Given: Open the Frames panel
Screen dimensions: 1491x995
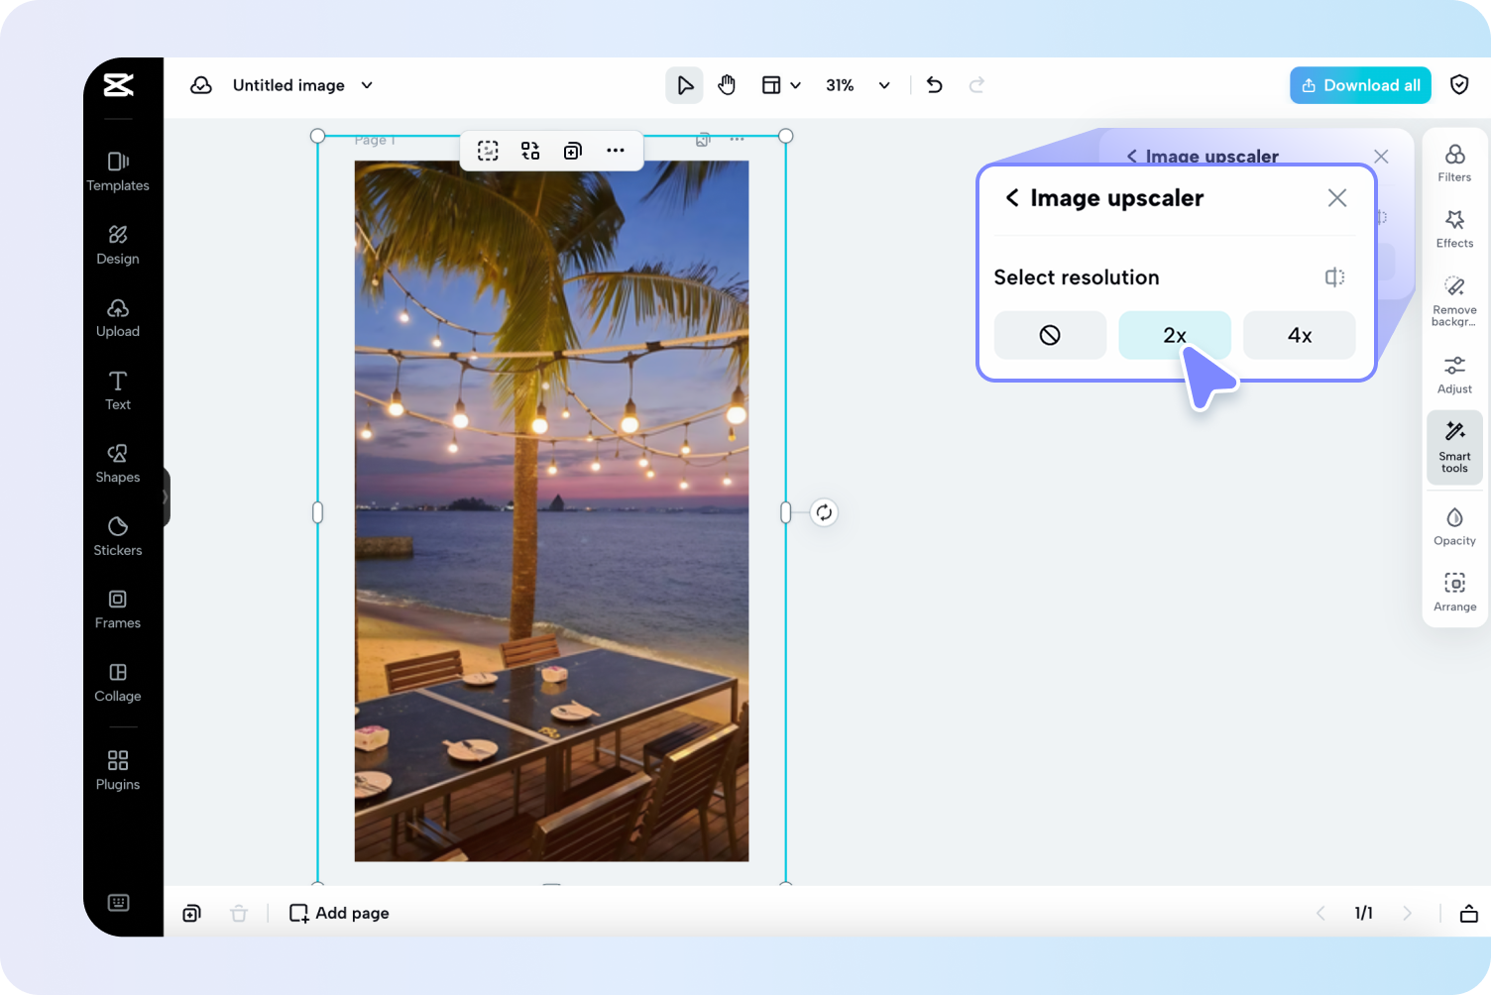Looking at the screenshot, I should (118, 609).
